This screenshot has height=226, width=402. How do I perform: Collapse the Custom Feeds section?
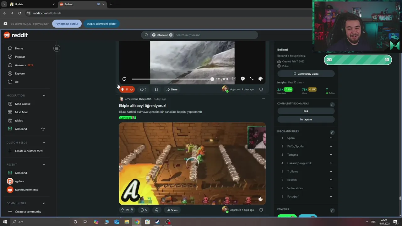pos(44,143)
